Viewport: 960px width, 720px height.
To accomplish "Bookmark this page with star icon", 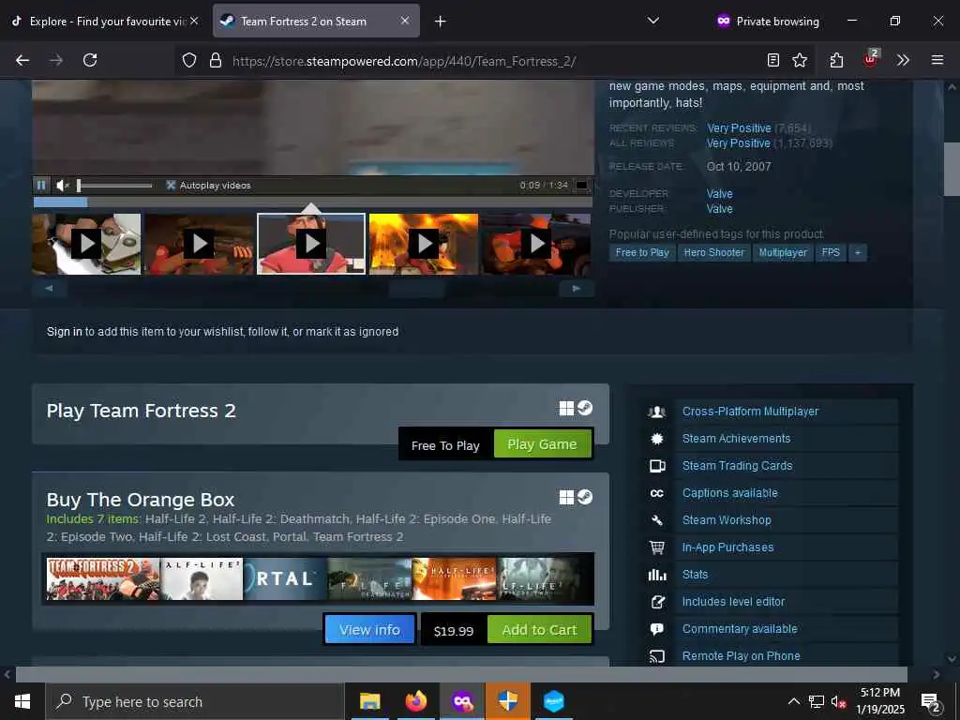I will [x=800, y=60].
